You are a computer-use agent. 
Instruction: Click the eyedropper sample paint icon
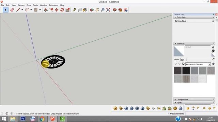coord(213,59)
